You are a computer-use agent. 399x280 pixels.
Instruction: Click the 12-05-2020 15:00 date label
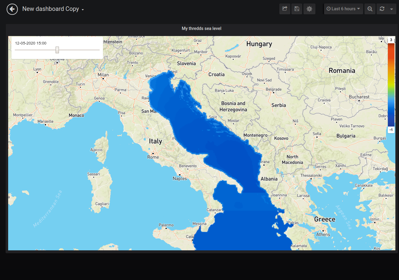click(31, 43)
